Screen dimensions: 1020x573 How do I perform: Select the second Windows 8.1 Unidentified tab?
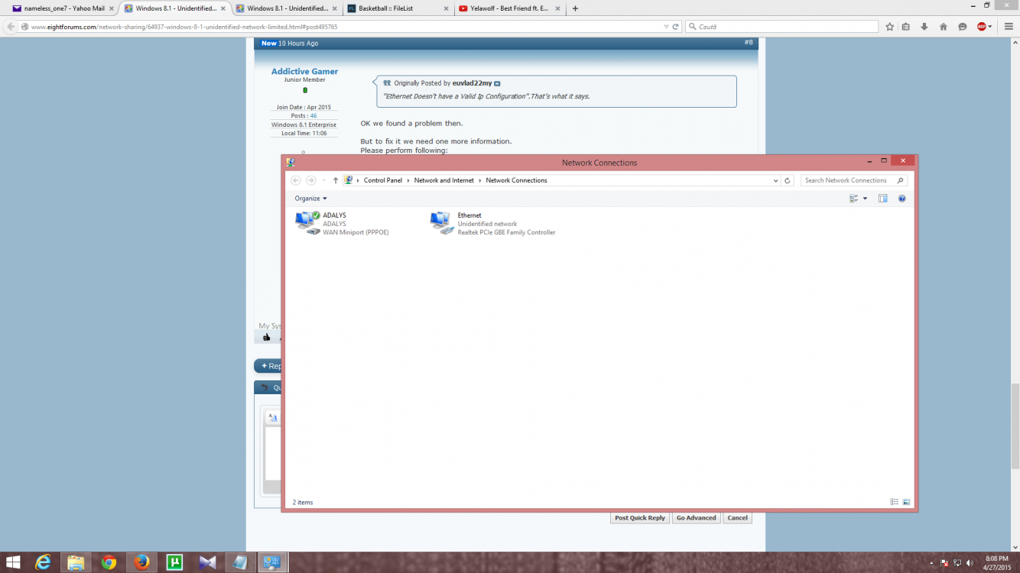coord(286,8)
